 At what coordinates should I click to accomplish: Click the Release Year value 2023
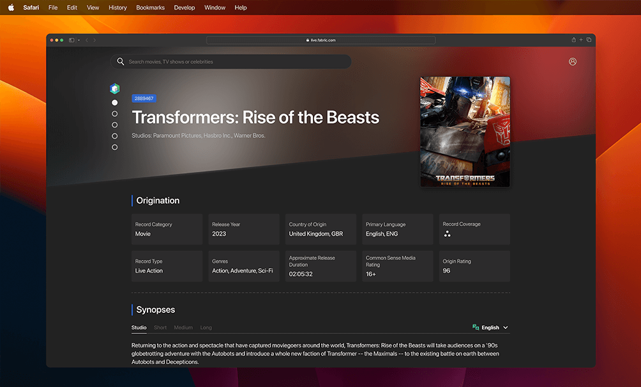click(219, 234)
